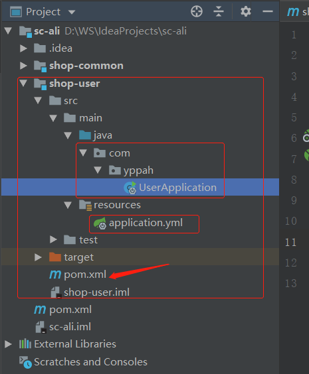Click the sc-ali.iml file icon

coord(41,327)
